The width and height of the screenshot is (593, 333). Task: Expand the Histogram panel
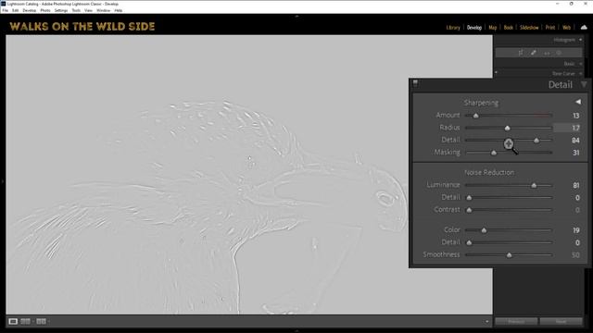click(x=581, y=40)
